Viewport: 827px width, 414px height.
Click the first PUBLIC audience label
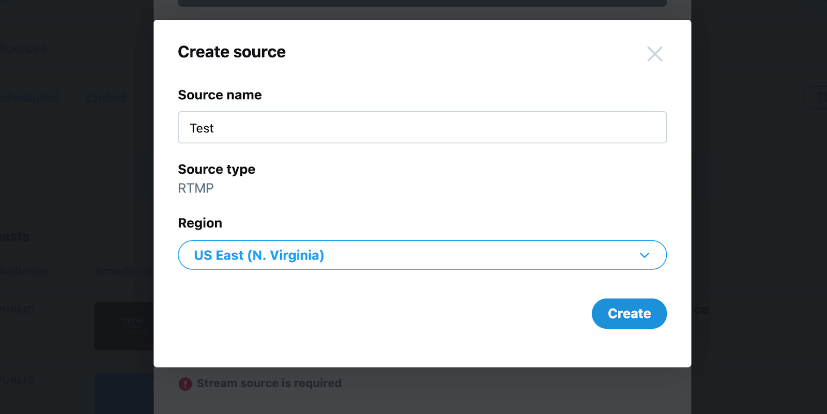[x=17, y=310]
